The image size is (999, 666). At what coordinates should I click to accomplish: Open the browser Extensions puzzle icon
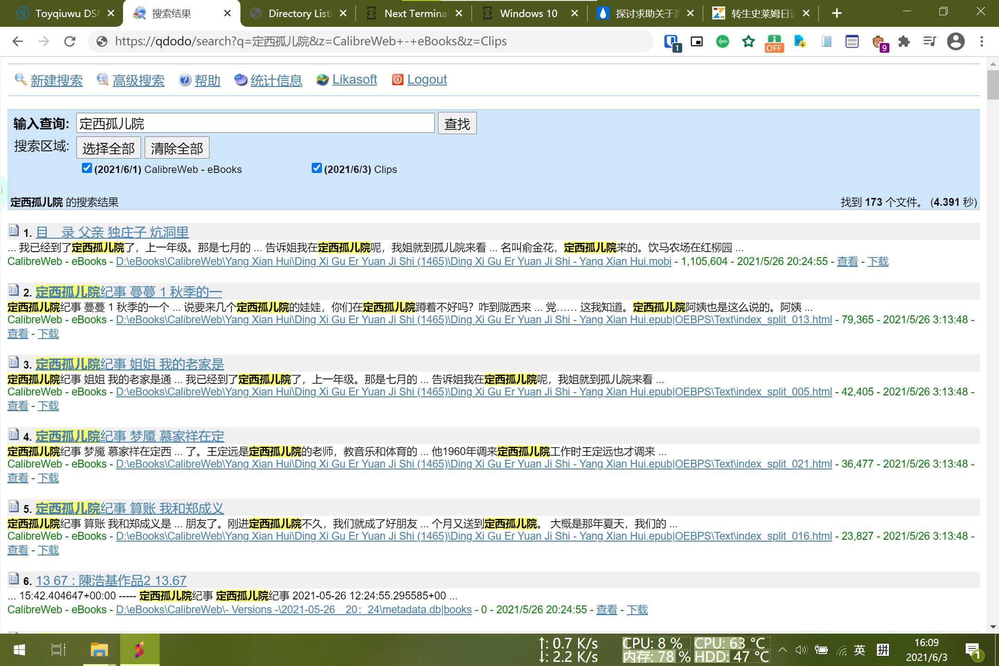click(904, 42)
